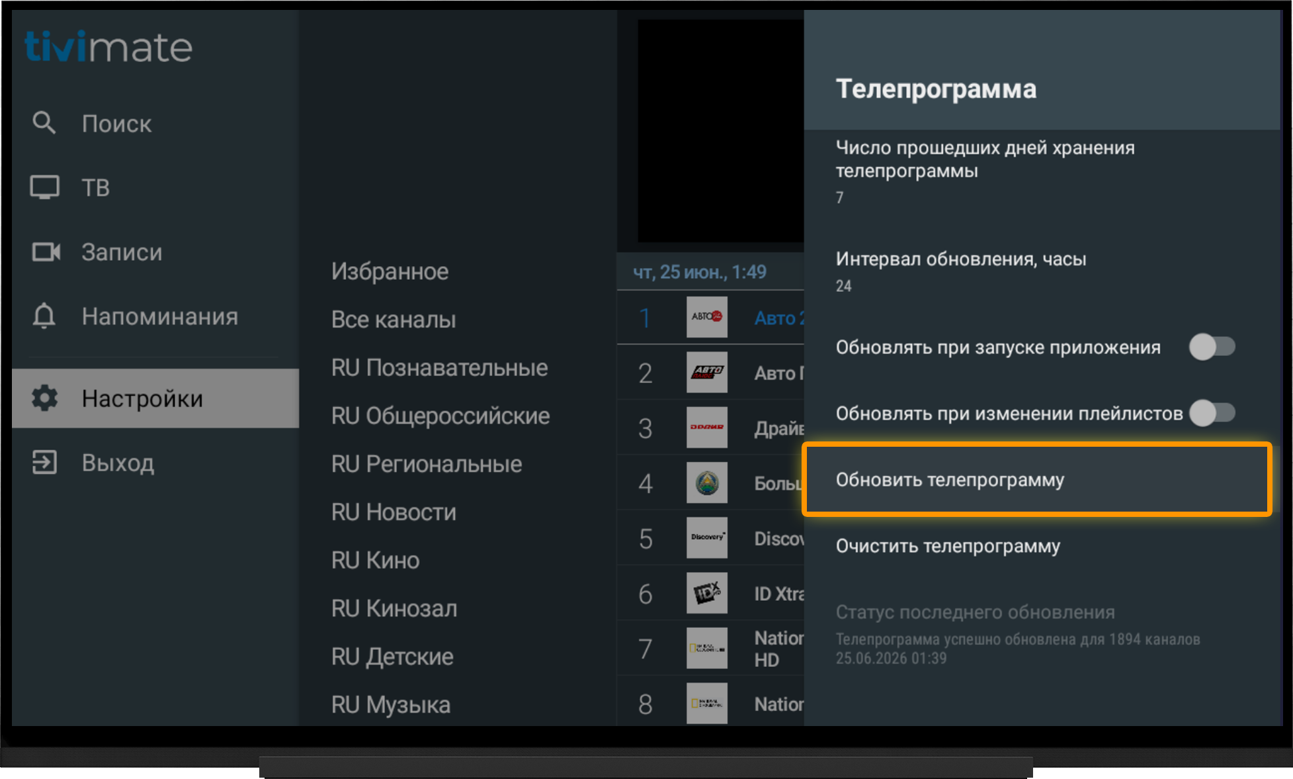
Task: Click the TV monitor icon
Action: click(x=44, y=187)
